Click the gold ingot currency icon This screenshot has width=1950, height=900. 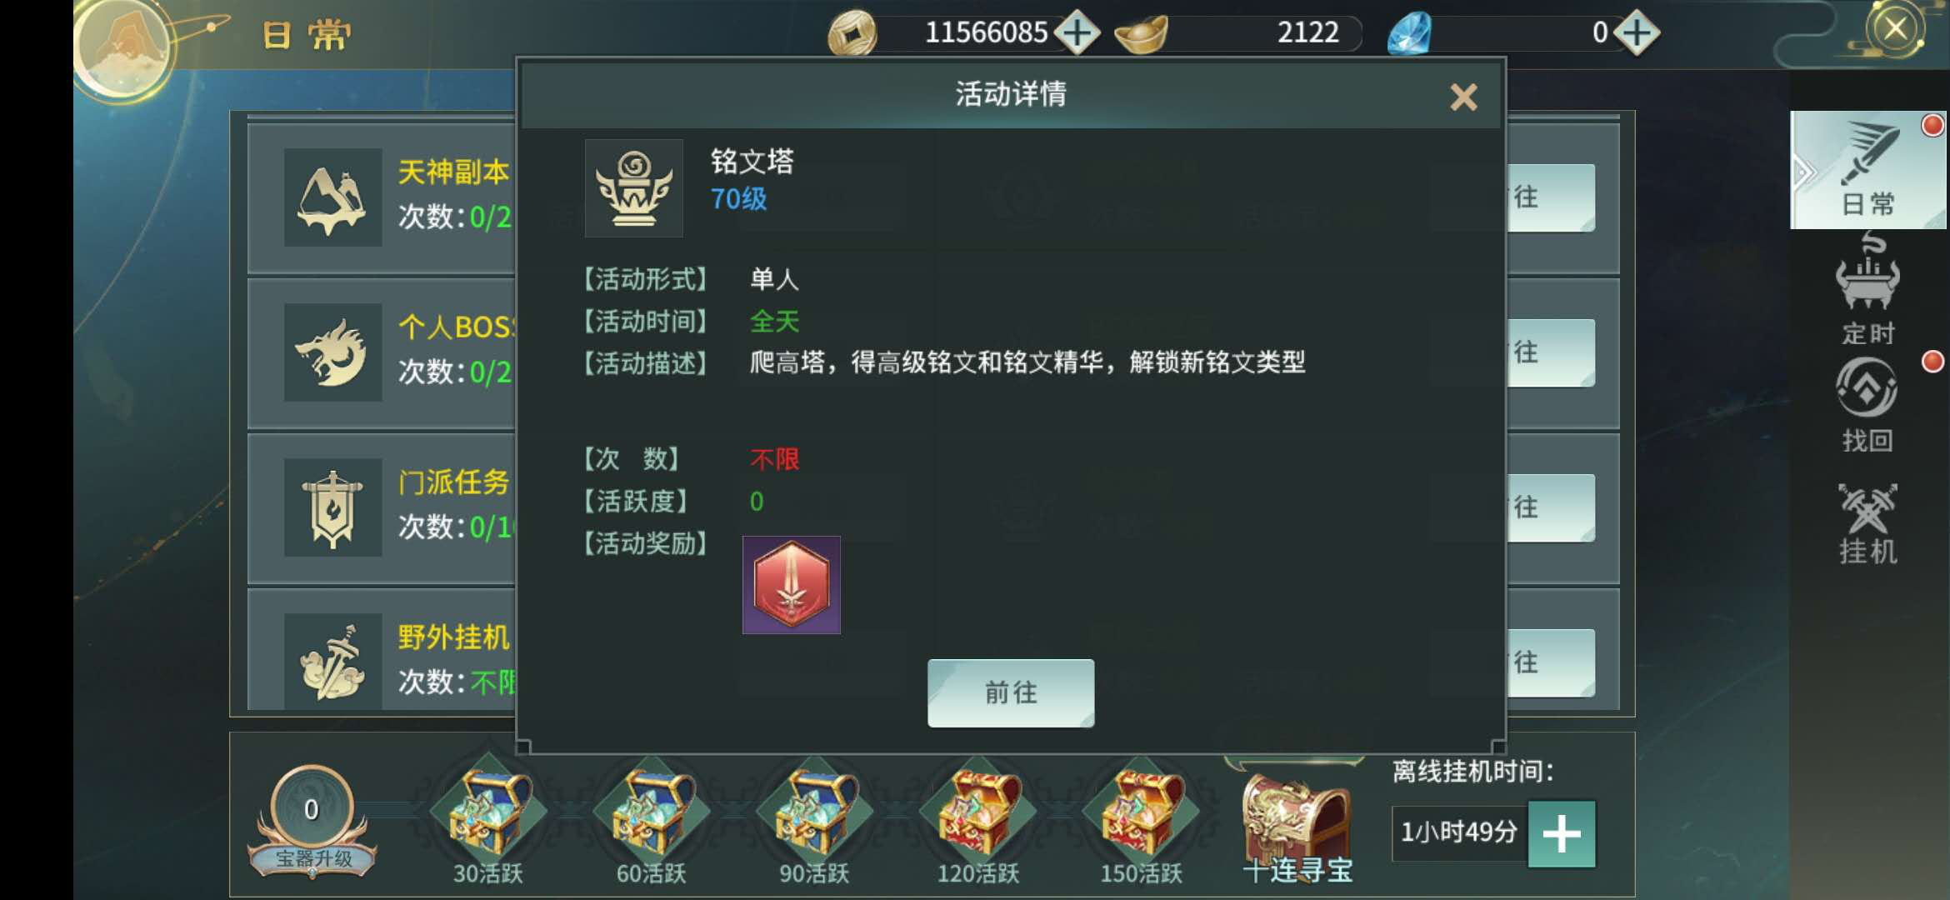click(x=1141, y=33)
